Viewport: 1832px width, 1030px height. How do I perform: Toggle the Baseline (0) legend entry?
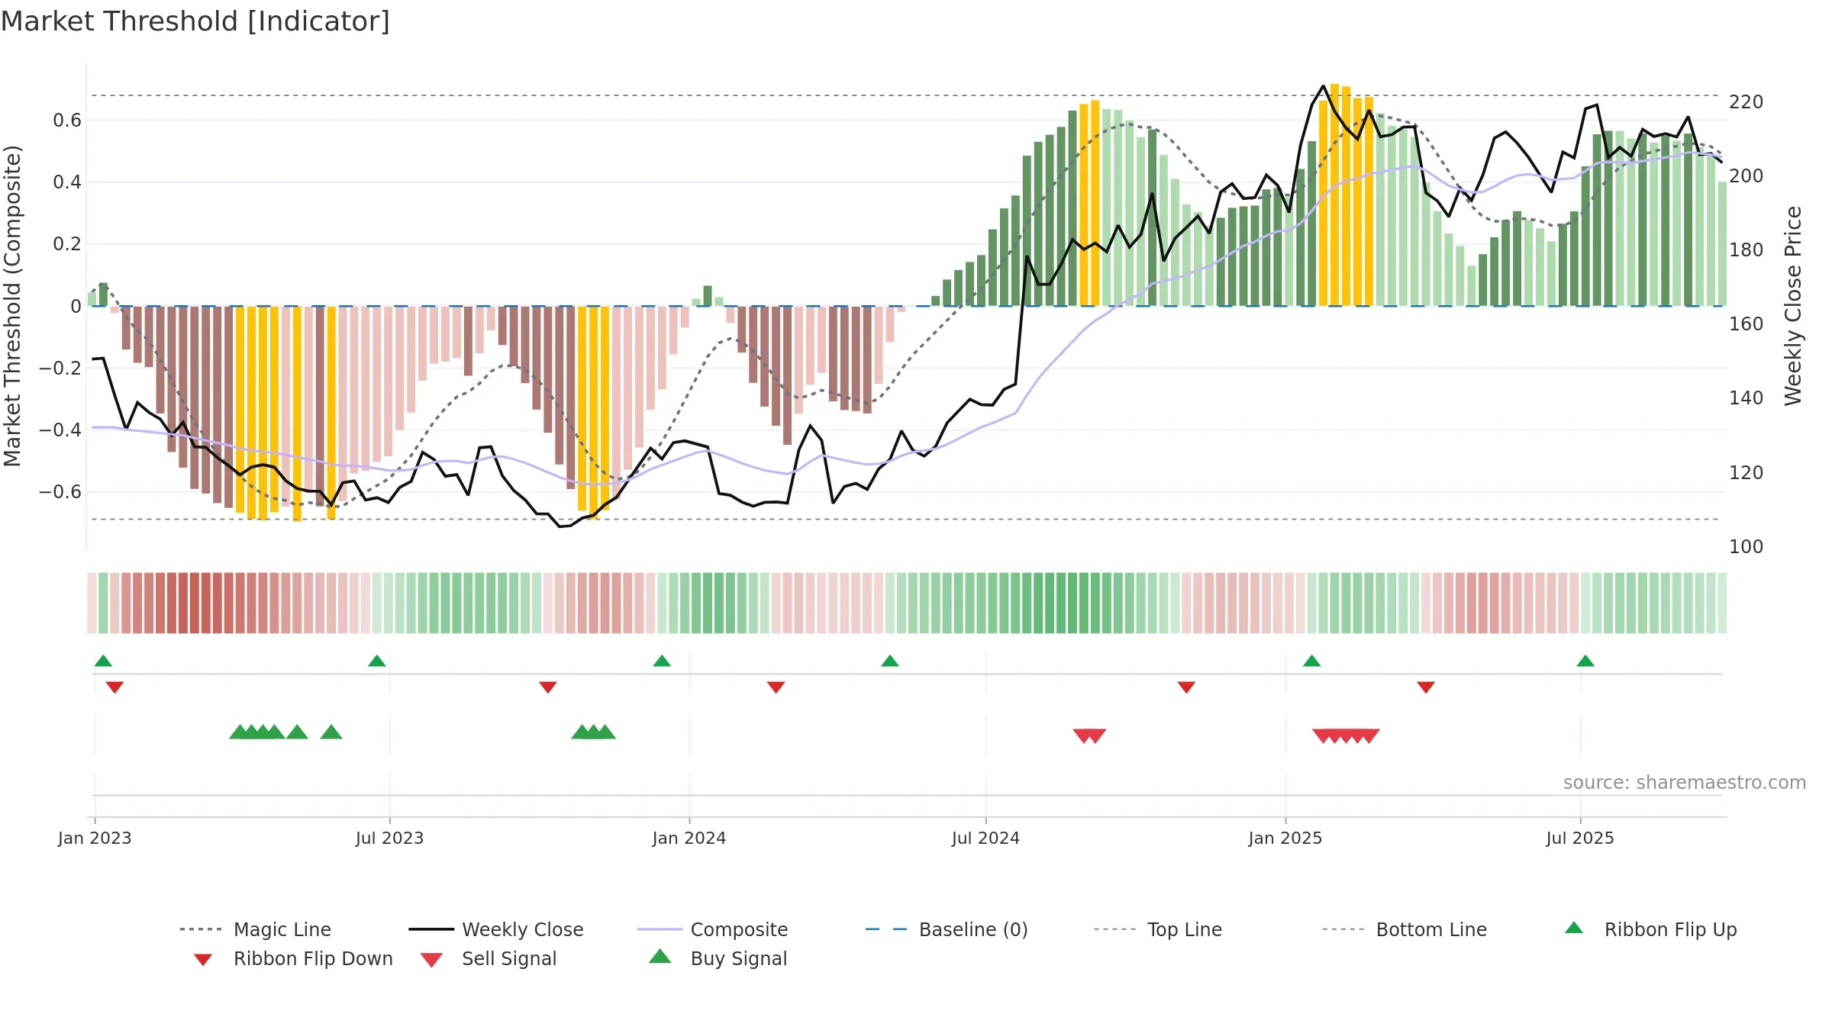(x=947, y=929)
